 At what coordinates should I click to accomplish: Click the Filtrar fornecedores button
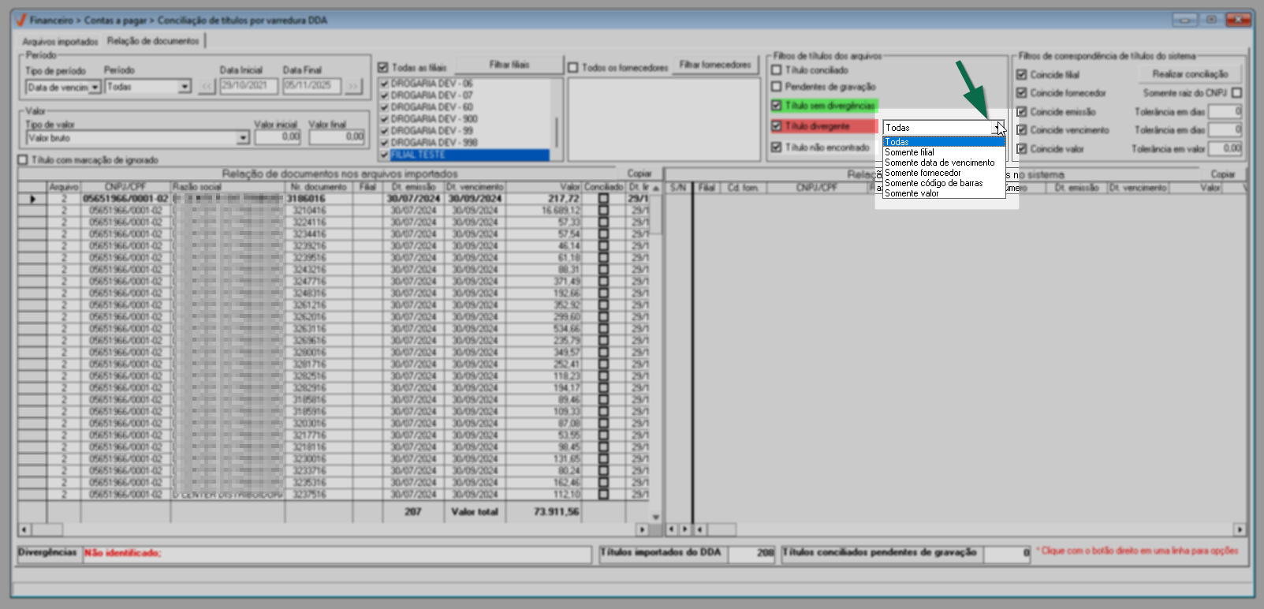coord(715,65)
